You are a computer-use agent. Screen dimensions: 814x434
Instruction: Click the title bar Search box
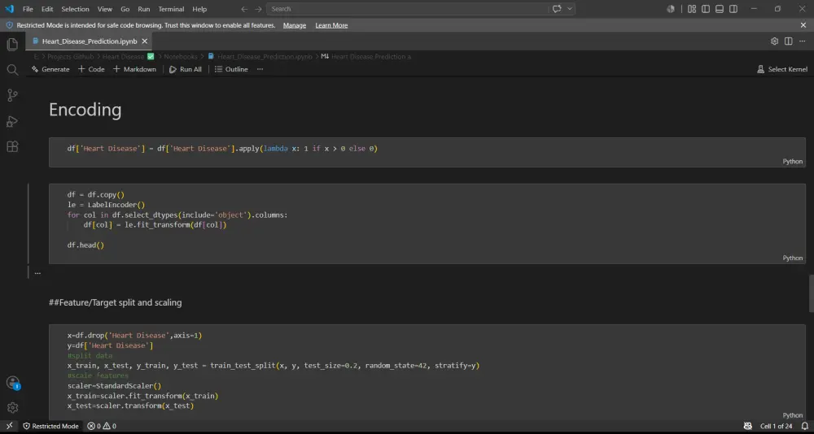point(408,9)
